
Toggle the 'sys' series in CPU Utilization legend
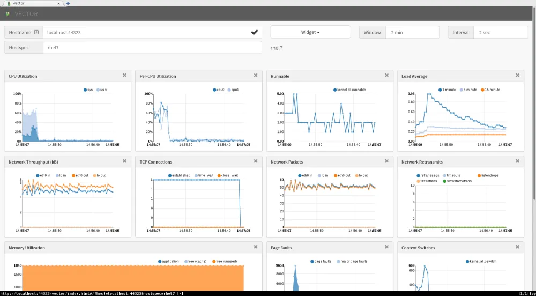coord(86,90)
